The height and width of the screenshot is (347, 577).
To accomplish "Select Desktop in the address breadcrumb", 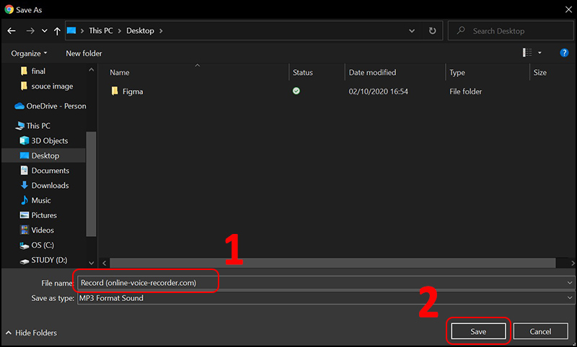I will [140, 31].
